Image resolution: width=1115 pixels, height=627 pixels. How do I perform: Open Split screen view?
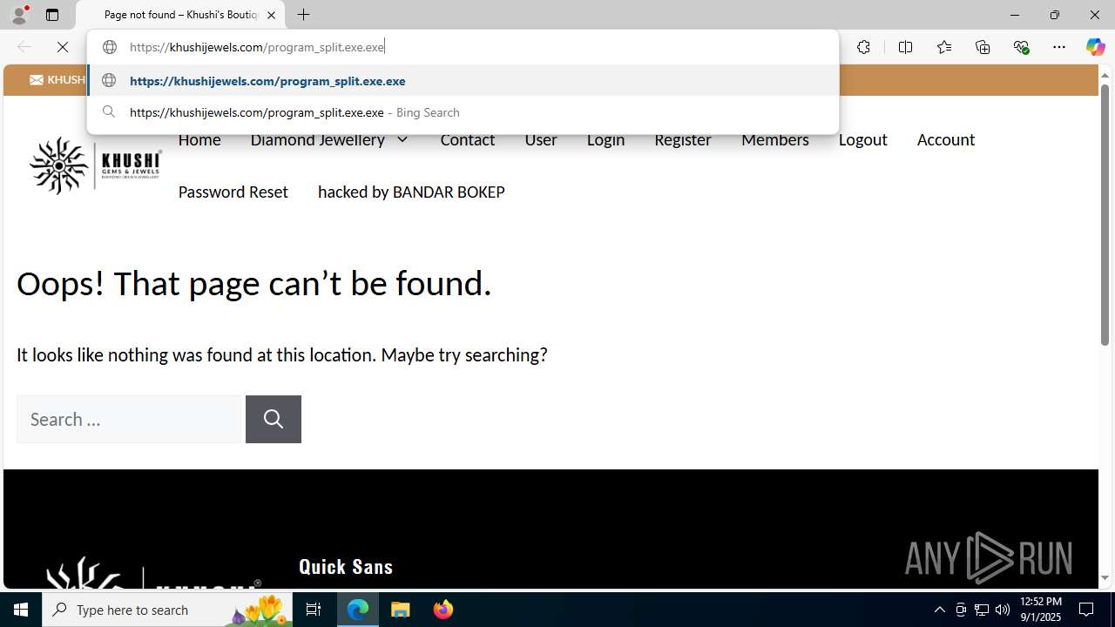pyautogui.click(x=905, y=47)
